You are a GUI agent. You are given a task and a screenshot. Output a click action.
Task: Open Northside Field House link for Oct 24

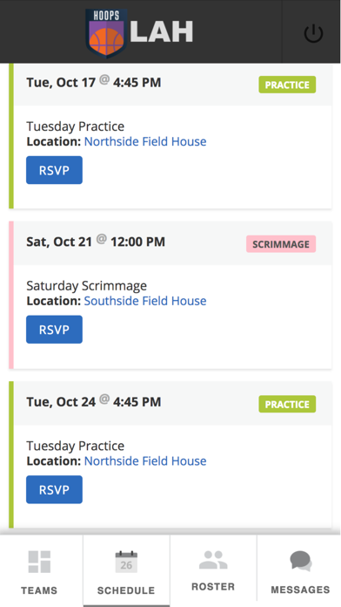(x=145, y=460)
